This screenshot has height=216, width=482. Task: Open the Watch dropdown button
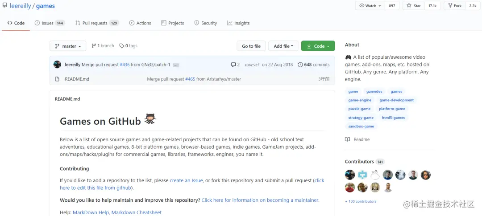coord(370,5)
